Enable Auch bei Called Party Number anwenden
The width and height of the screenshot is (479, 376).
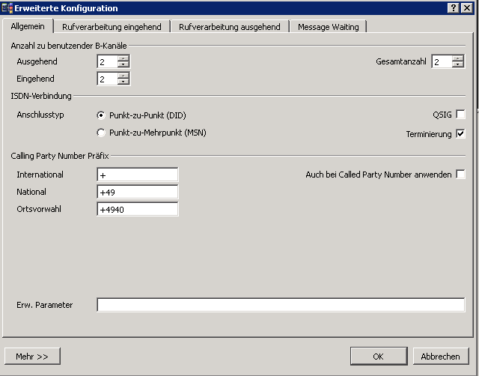460,175
